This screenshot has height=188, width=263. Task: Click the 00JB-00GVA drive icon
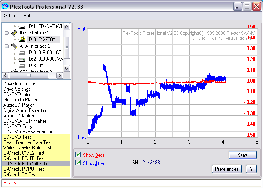point(22,60)
